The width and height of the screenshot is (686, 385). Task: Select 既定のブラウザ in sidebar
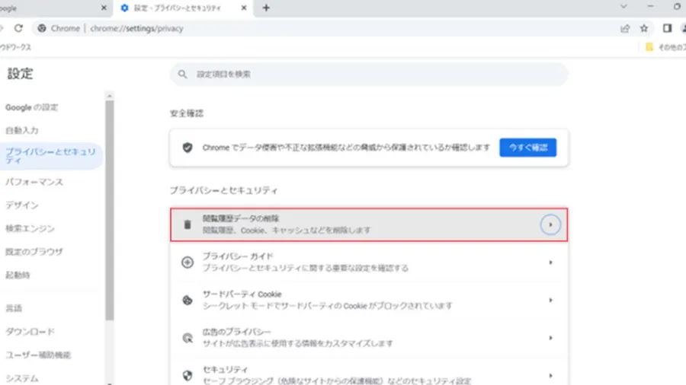pyautogui.click(x=34, y=252)
